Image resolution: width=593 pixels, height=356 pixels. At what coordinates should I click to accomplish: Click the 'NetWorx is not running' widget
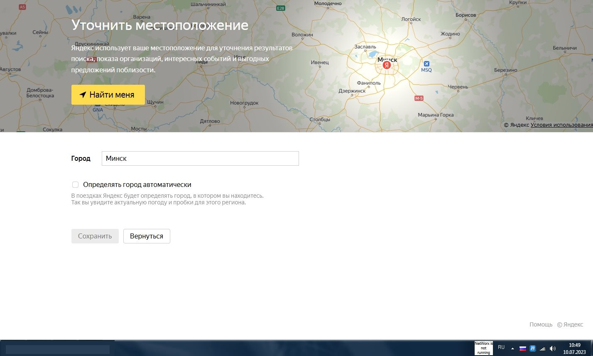pos(484,348)
